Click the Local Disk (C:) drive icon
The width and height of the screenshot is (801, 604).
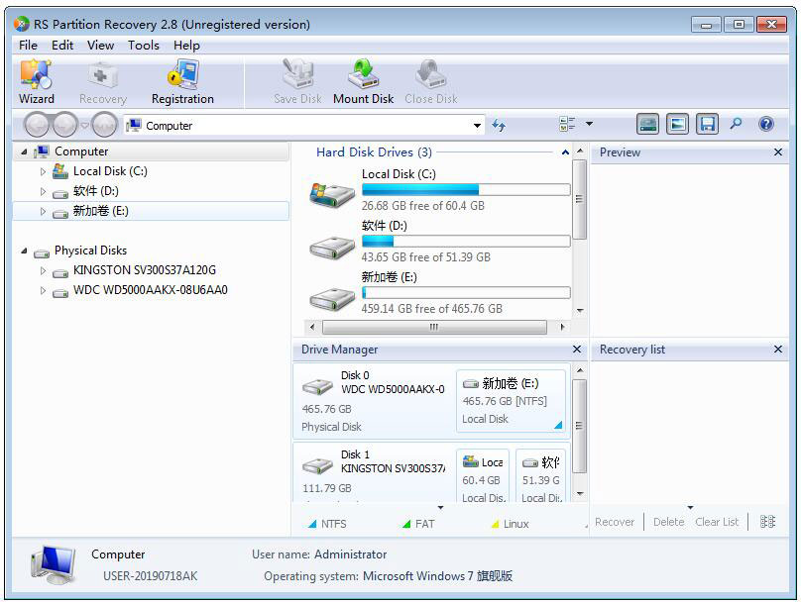tap(332, 194)
